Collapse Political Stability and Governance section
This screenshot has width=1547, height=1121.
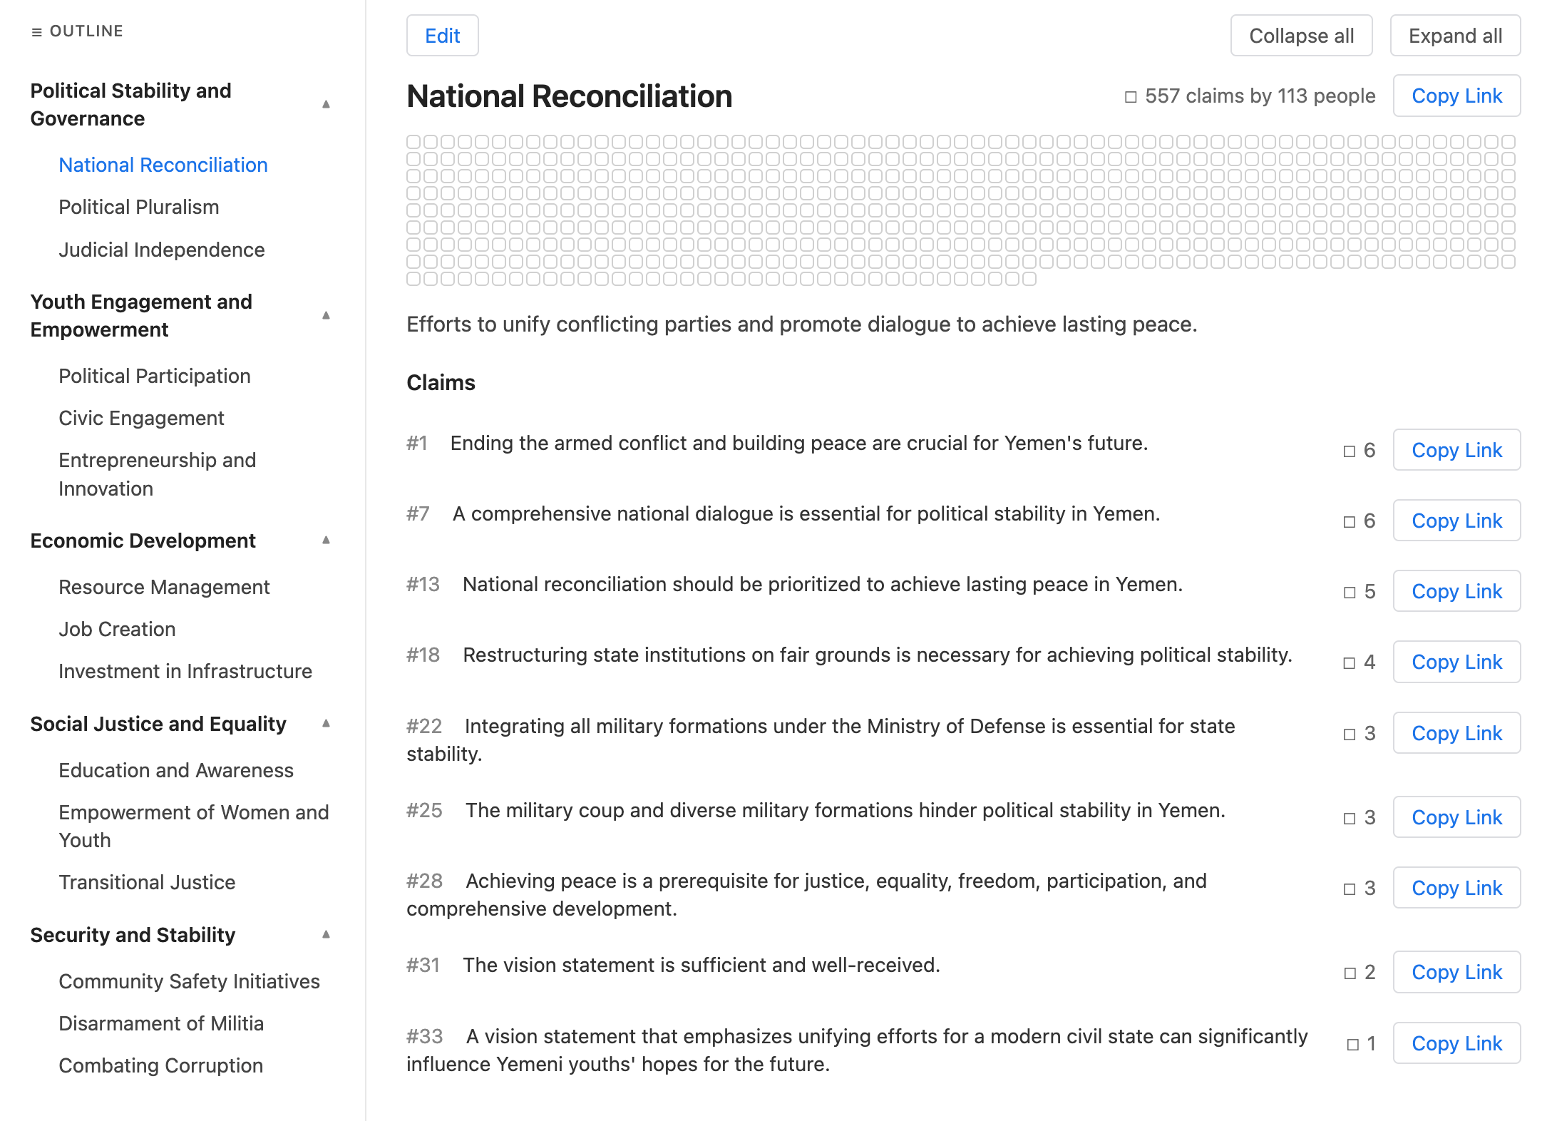(326, 104)
